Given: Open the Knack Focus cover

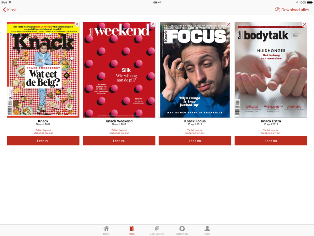Looking at the screenshot, I should [195, 70].
